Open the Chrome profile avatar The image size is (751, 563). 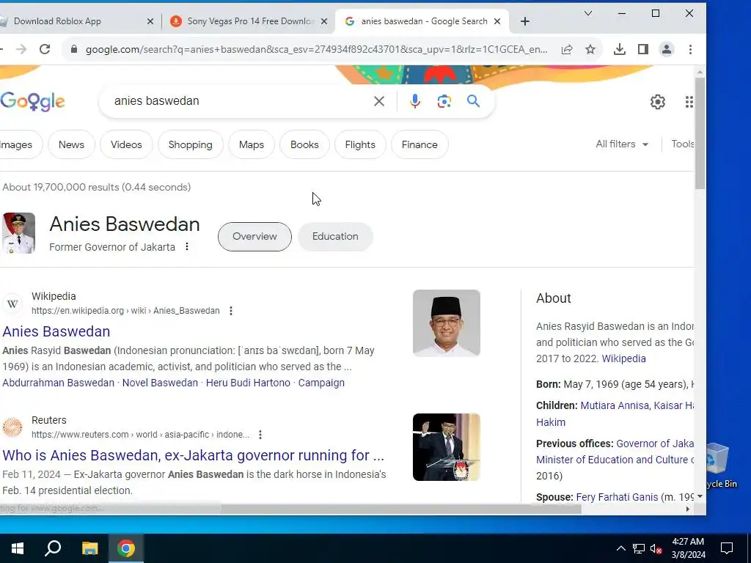coord(666,49)
